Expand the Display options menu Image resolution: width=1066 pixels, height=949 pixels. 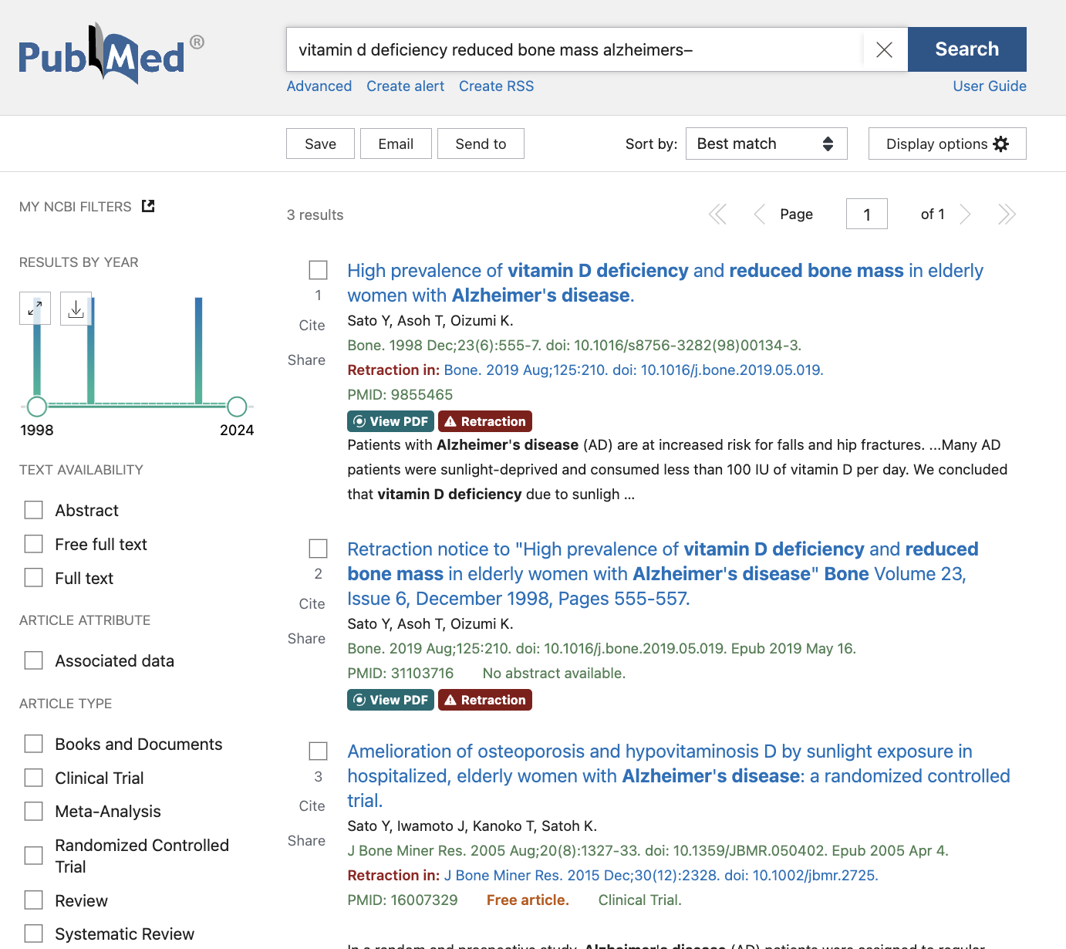(946, 144)
